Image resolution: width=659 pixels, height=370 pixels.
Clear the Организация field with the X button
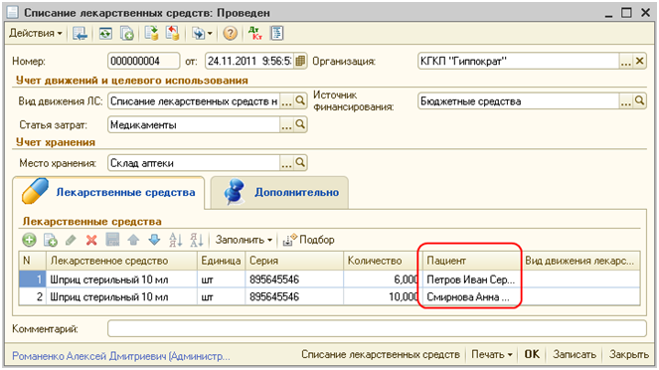pyautogui.click(x=640, y=62)
